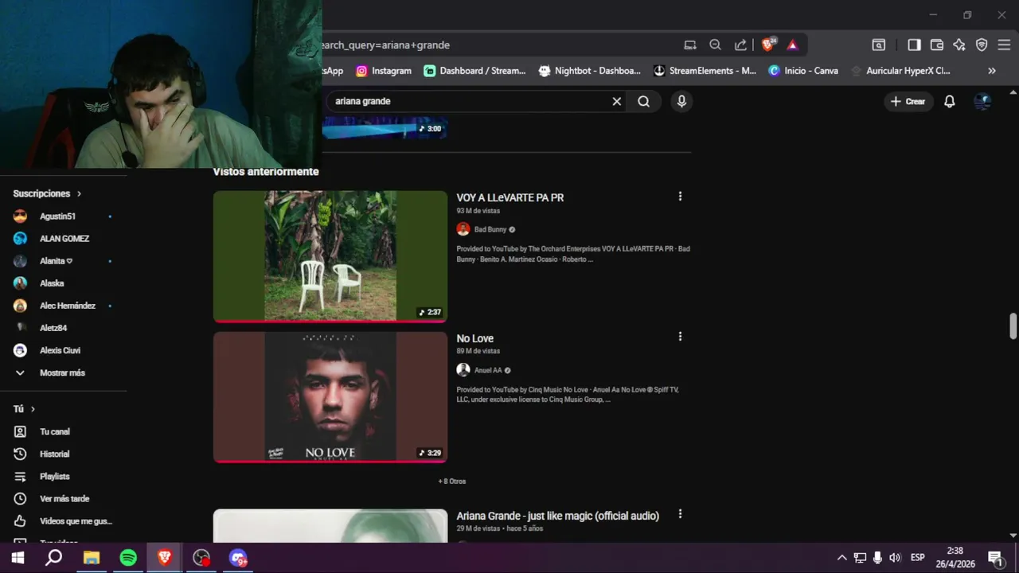Viewport: 1019px width, 573px height.
Task: Open options menu for VOY A LLeVARTE PA PR
Action: click(x=680, y=197)
